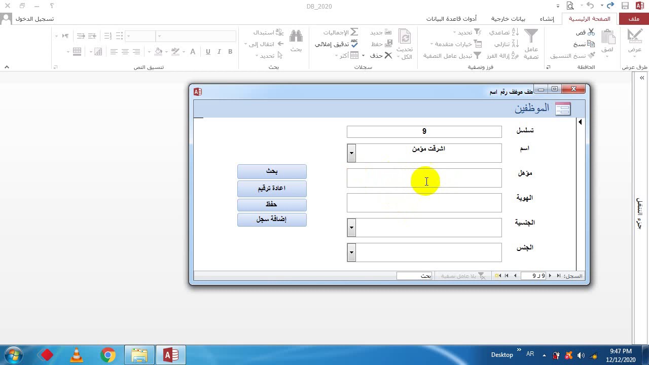Click the Add Record (إضافة سجل) button

tap(272, 220)
